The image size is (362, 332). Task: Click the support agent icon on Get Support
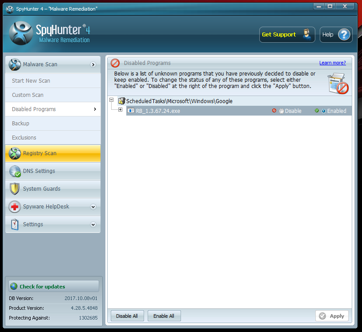(306, 35)
